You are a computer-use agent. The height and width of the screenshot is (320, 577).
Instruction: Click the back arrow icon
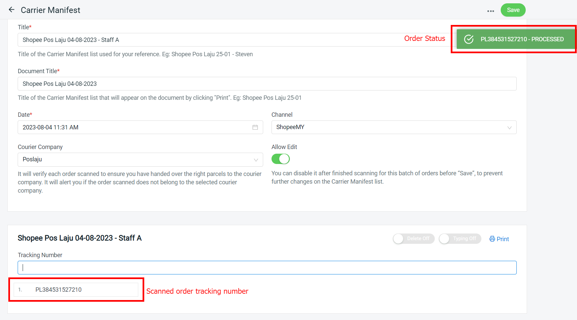[x=12, y=10]
